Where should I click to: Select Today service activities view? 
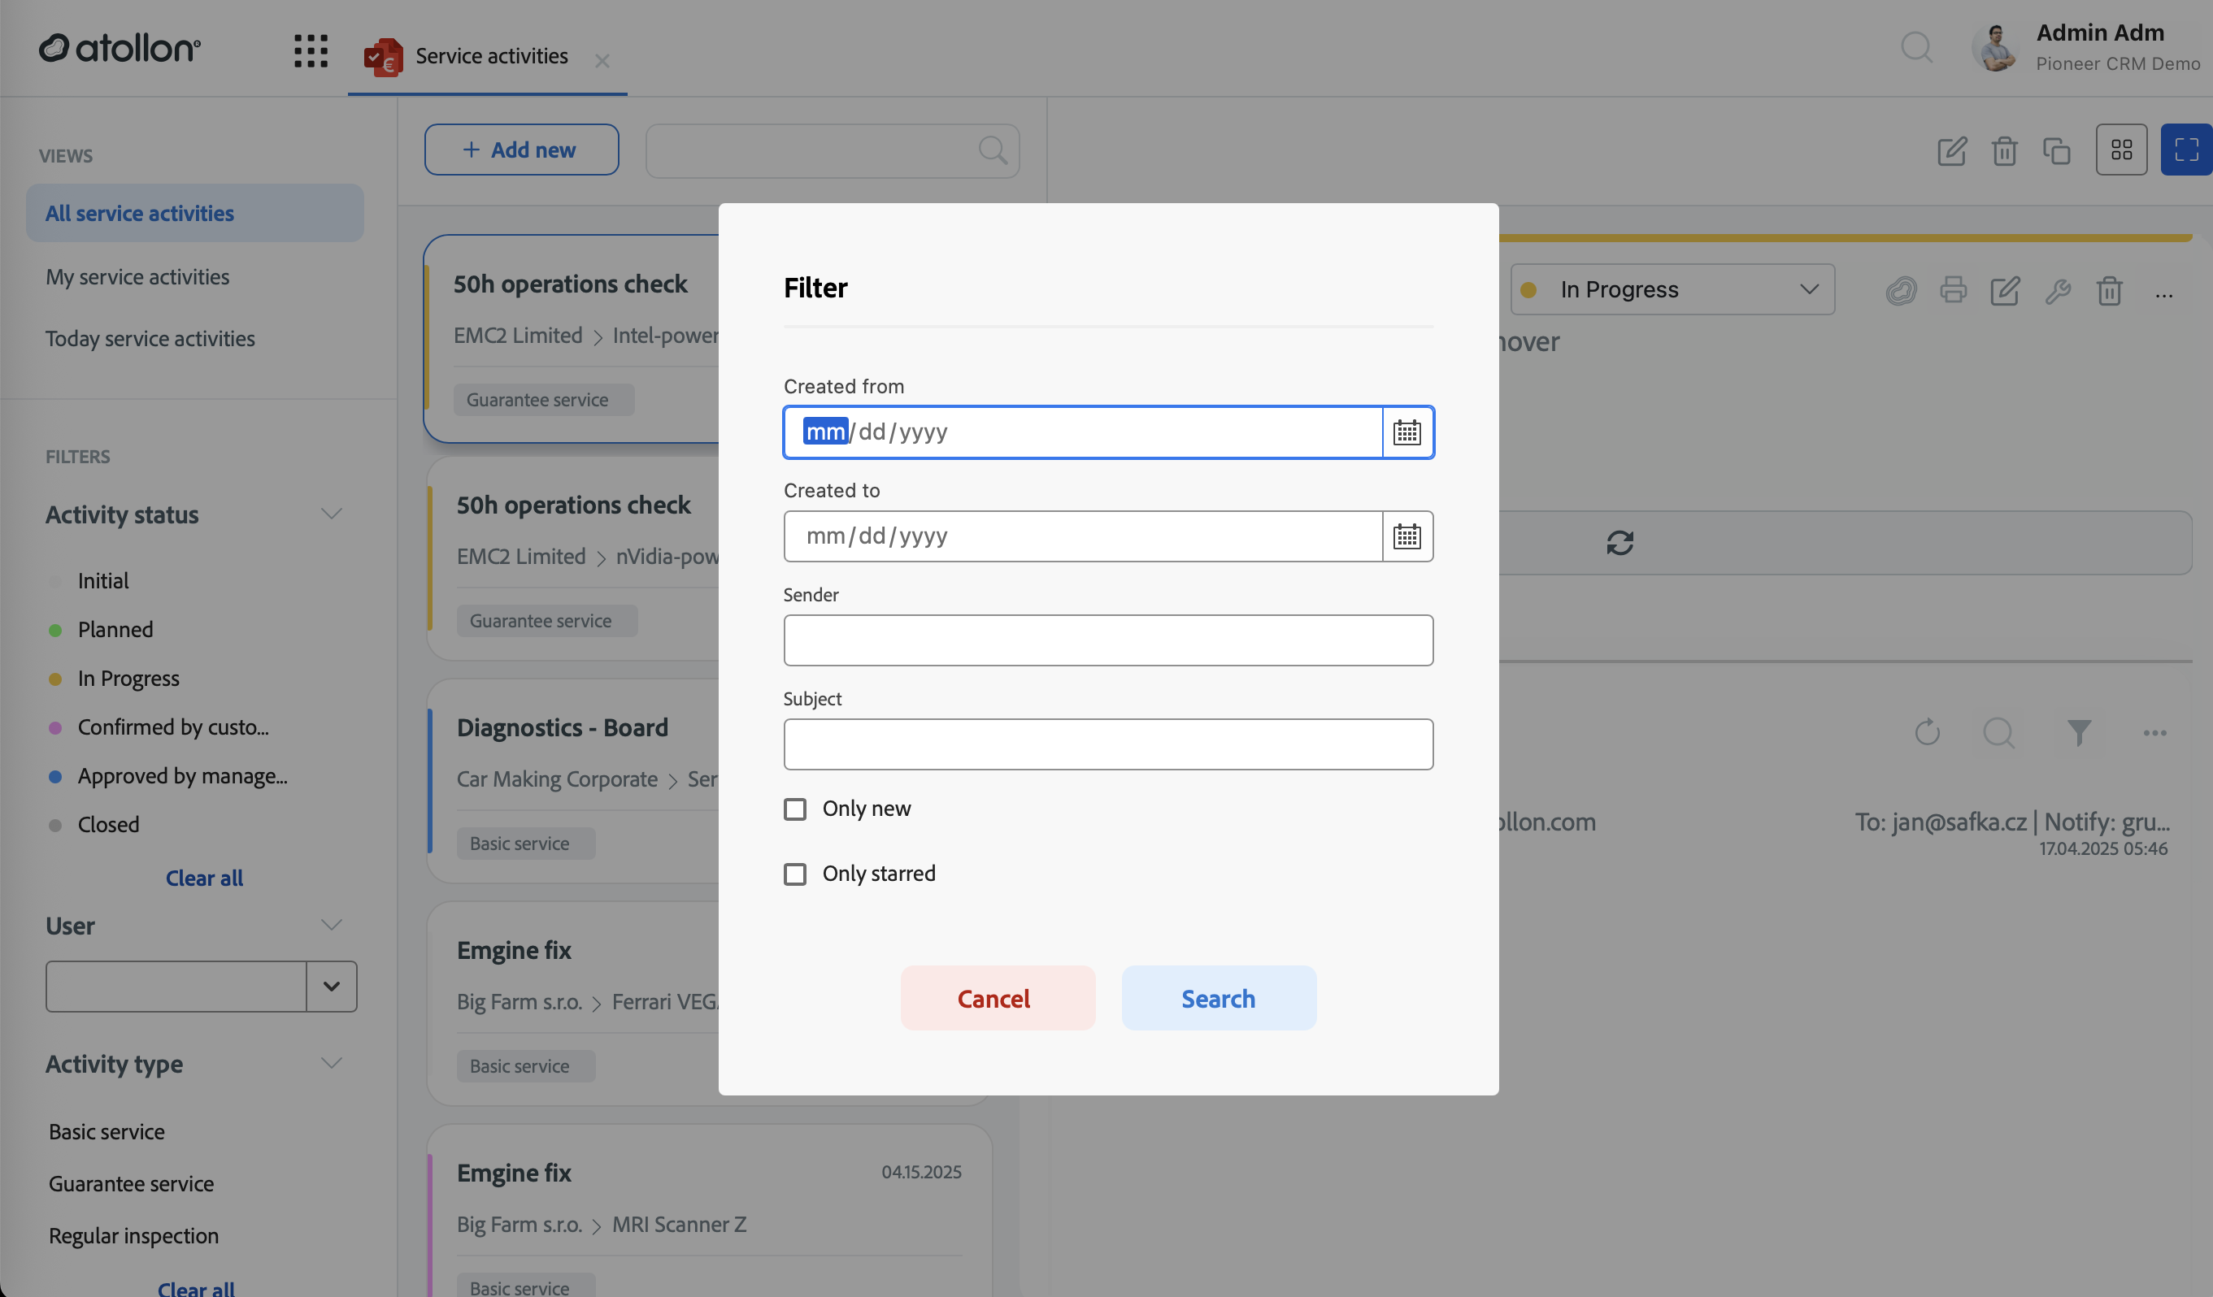150,339
